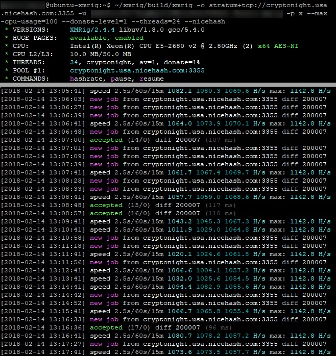Click the Intel Xeon E5-2680 v2 CPU name
The image size is (336, 356).
[154, 46]
